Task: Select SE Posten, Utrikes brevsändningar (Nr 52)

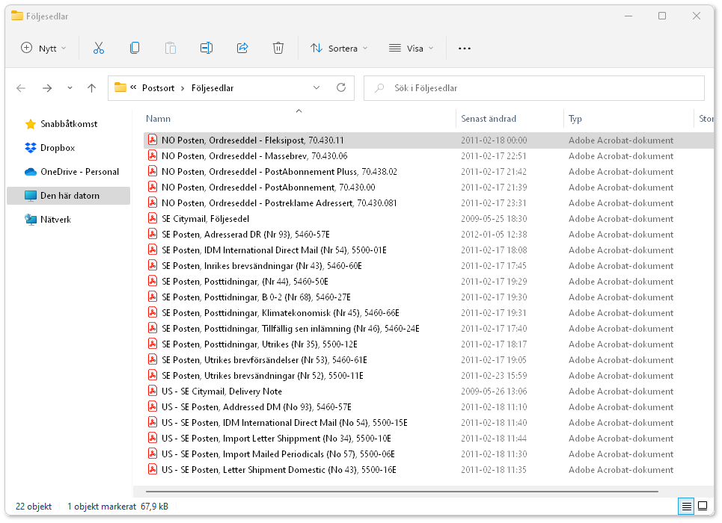Action: [x=428, y=375]
